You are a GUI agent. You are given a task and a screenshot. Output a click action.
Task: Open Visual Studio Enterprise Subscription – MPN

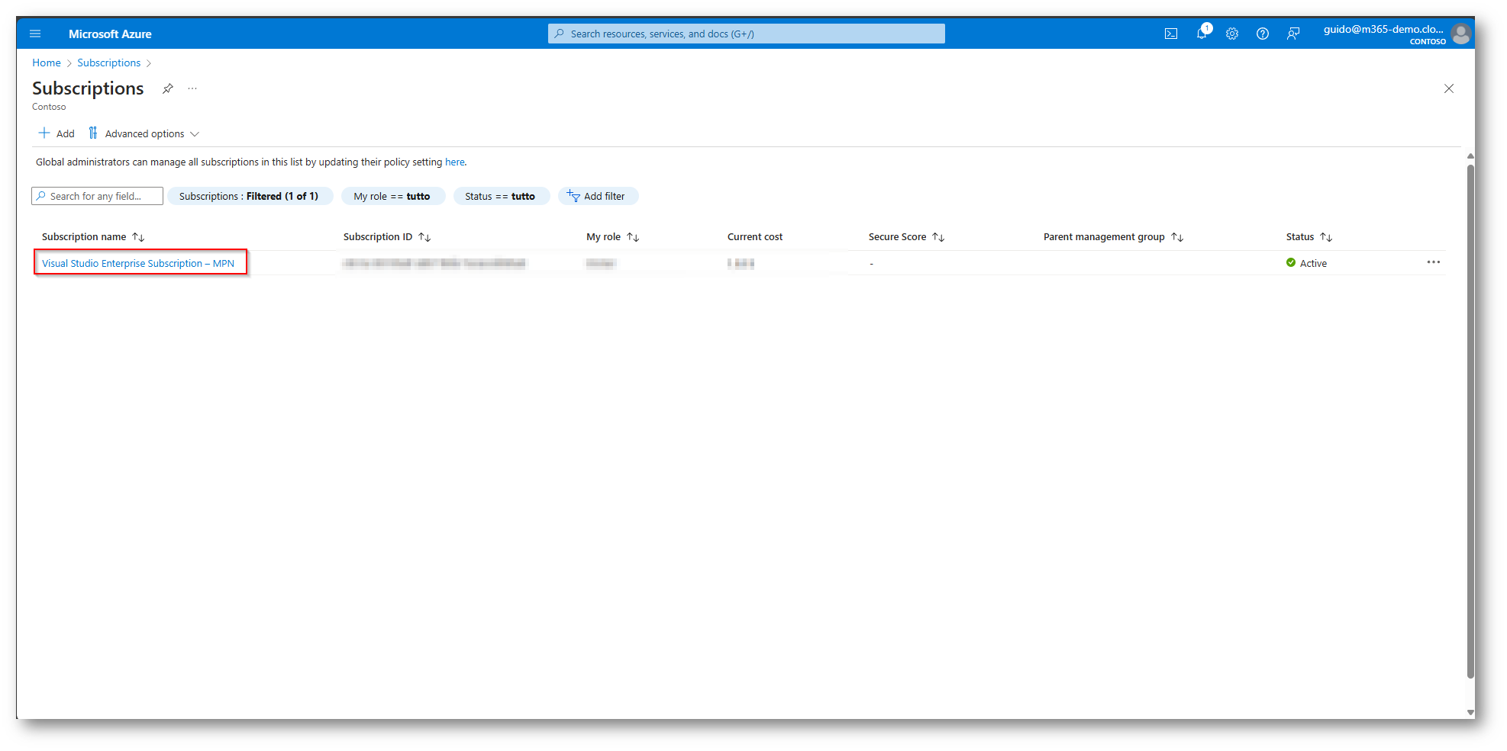pos(138,264)
